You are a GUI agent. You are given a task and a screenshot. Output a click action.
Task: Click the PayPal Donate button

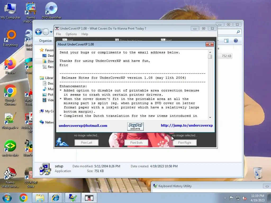coord(135,126)
